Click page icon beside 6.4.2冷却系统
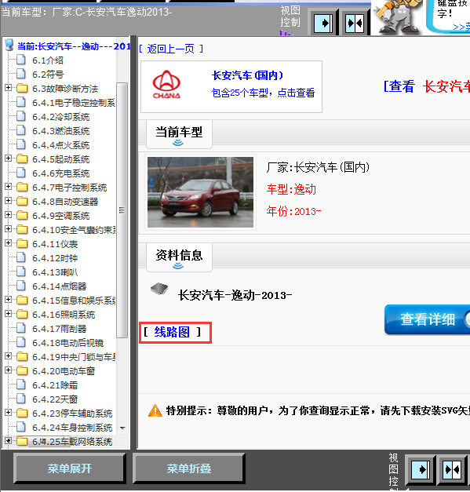The height and width of the screenshot is (492, 470). pos(21,116)
